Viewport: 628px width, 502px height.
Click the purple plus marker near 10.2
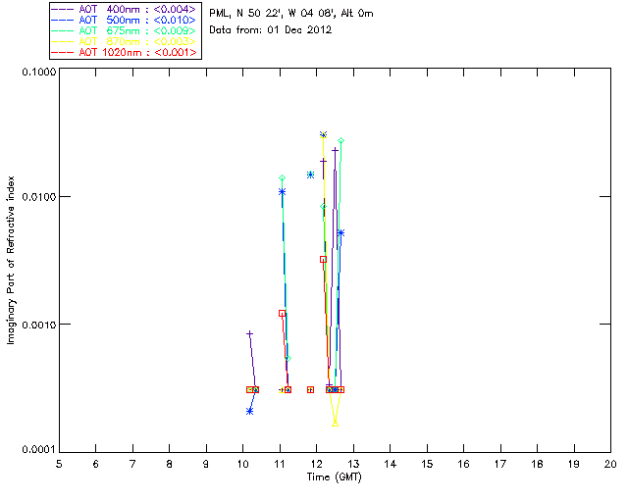(249, 333)
